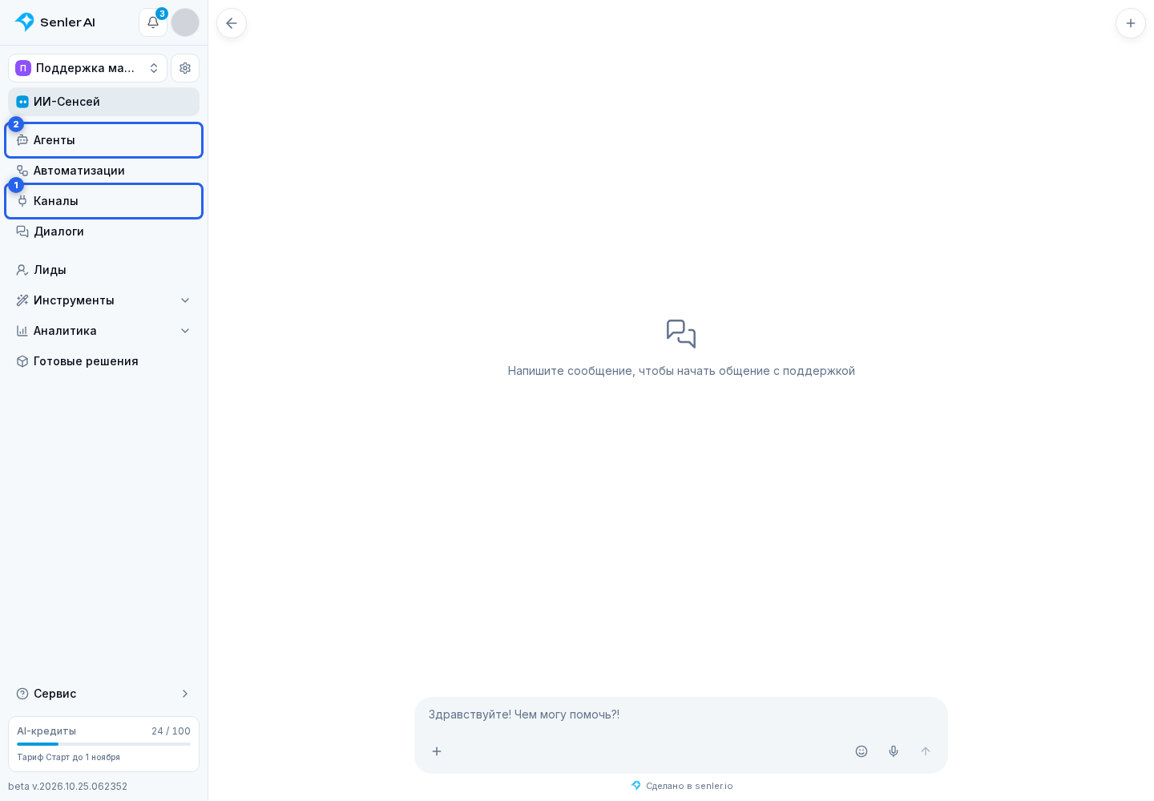The height and width of the screenshot is (801, 1154).
Task: Open the Лиды section
Action: (x=104, y=270)
